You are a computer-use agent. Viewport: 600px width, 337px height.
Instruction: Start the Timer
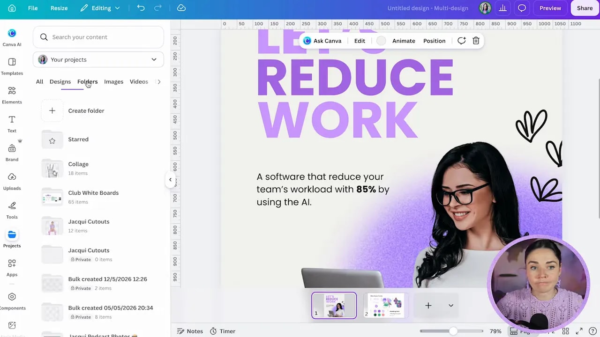click(x=223, y=331)
